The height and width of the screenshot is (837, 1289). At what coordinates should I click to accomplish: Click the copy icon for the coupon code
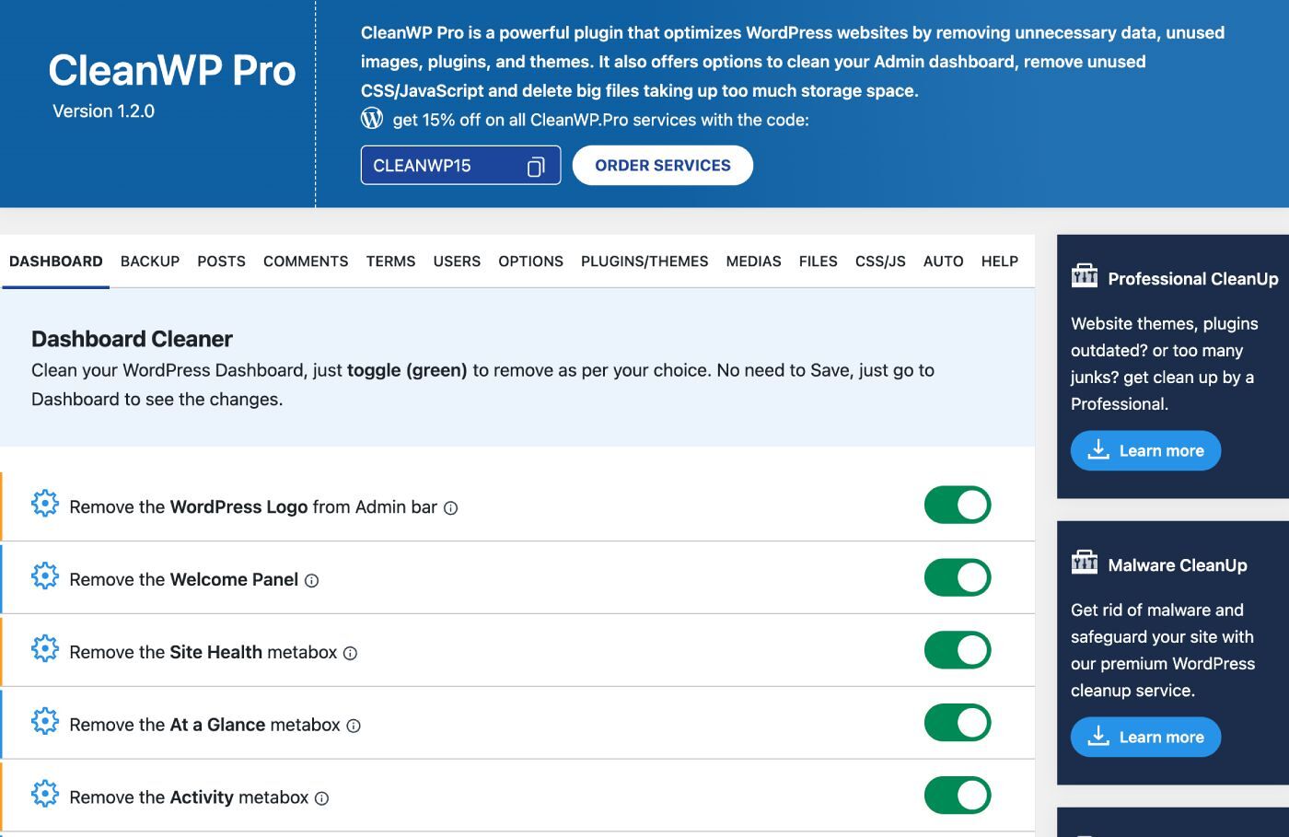(x=535, y=165)
